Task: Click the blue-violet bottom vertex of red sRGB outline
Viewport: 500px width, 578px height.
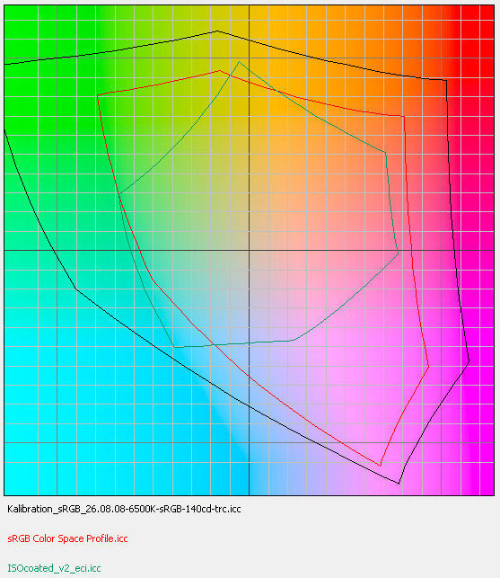Action: click(x=381, y=466)
